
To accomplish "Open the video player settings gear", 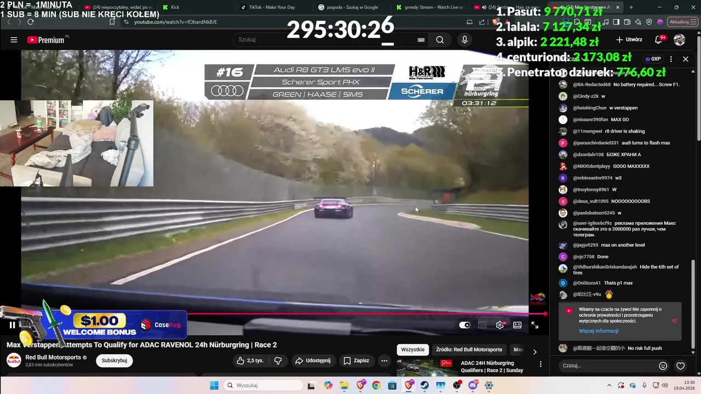I will (x=500, y=325).
